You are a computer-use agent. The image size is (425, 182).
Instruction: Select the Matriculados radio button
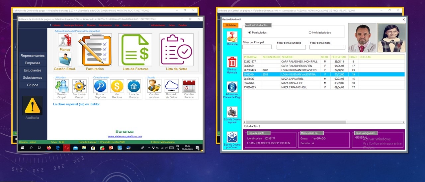coord(250,33)
